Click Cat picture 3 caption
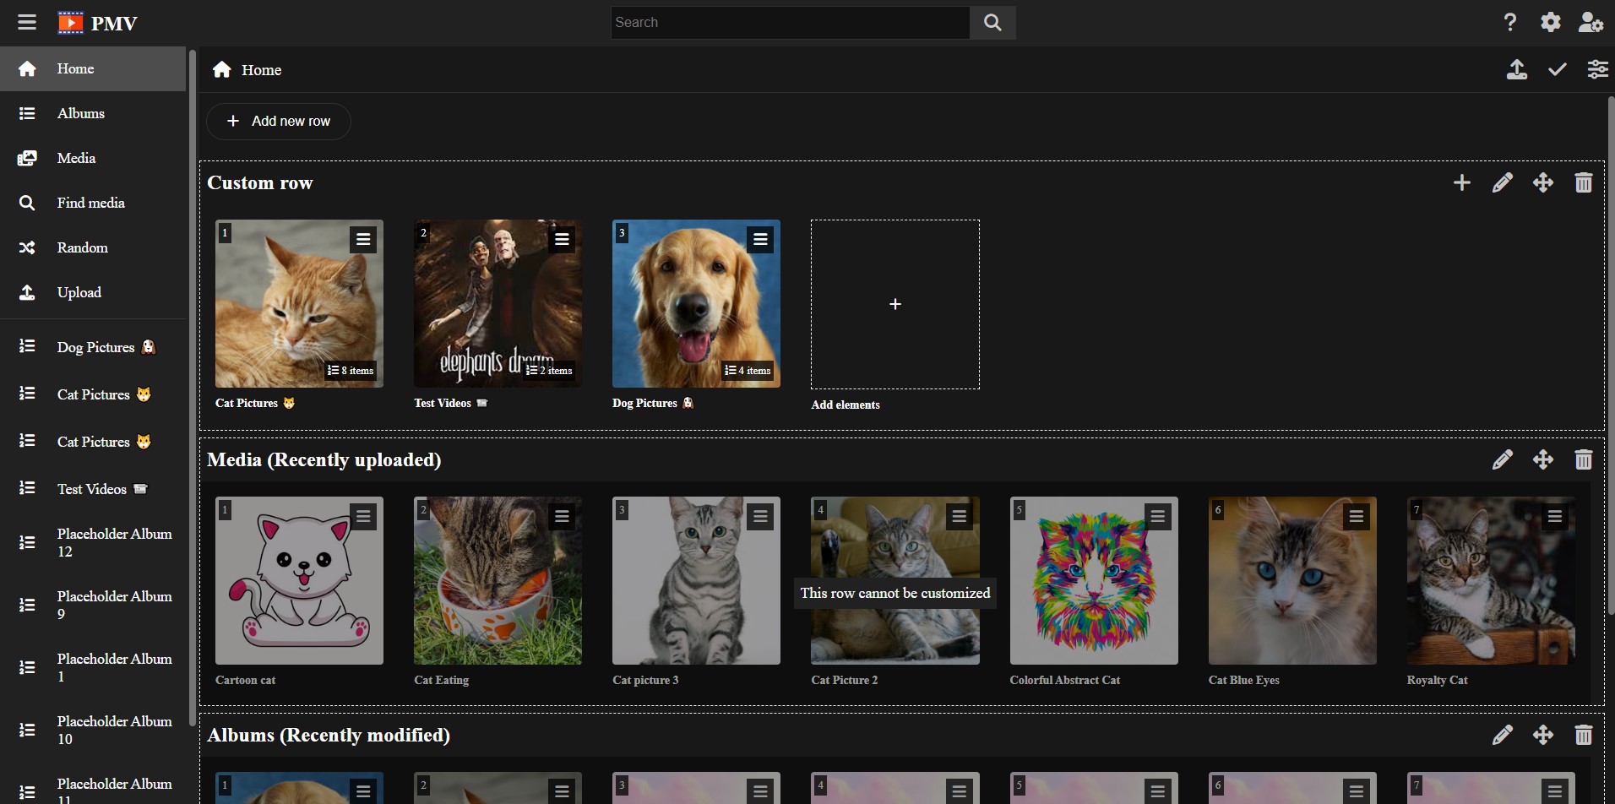 tap(645, 680)
